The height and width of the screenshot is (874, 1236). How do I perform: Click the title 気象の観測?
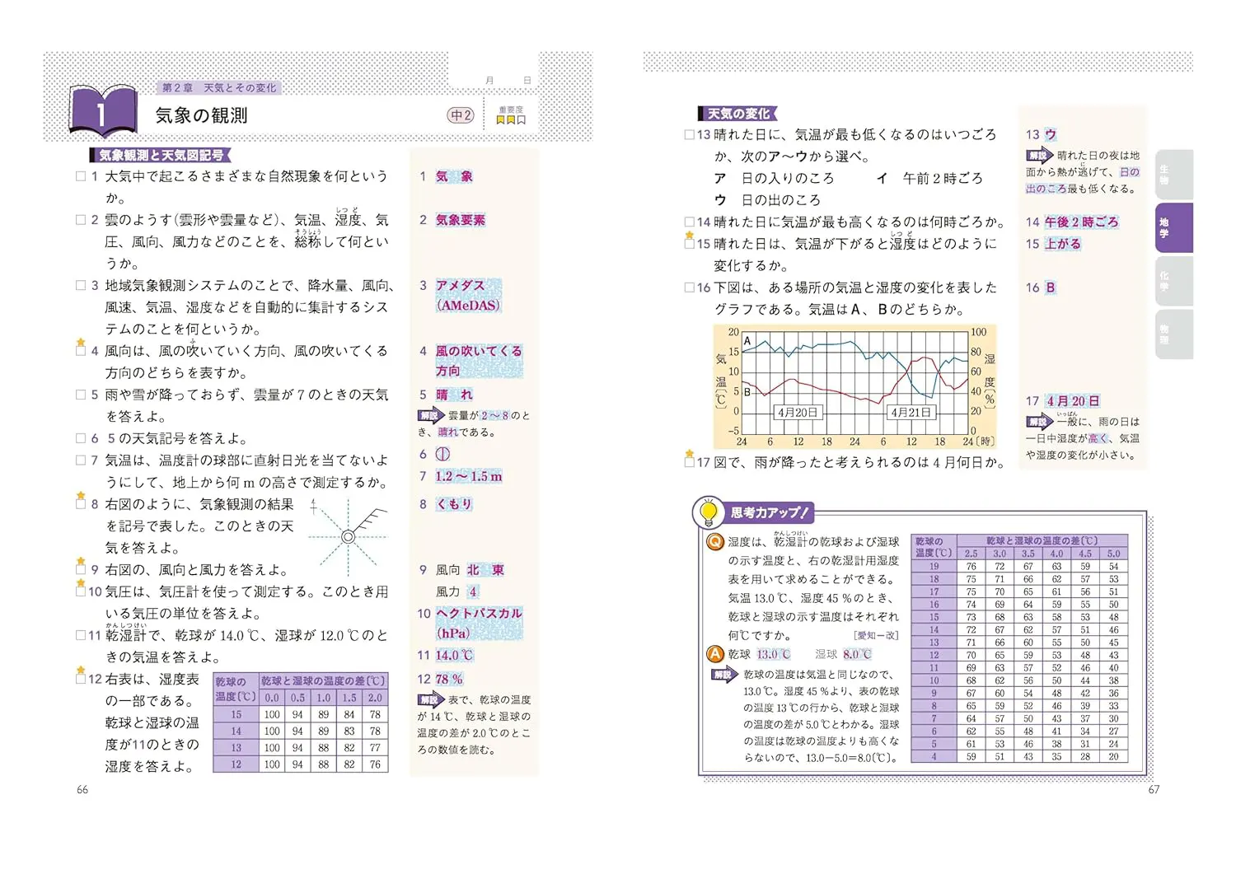(201, 115)
